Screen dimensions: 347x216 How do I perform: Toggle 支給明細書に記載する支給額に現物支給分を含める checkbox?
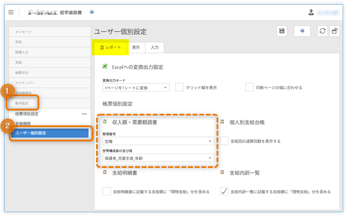107,191
